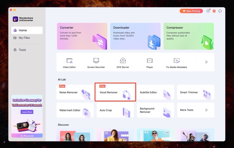This screenshot has height=148, width=234.
Task: Open Tools in the sidebar
Action: [x=27, y=50]
